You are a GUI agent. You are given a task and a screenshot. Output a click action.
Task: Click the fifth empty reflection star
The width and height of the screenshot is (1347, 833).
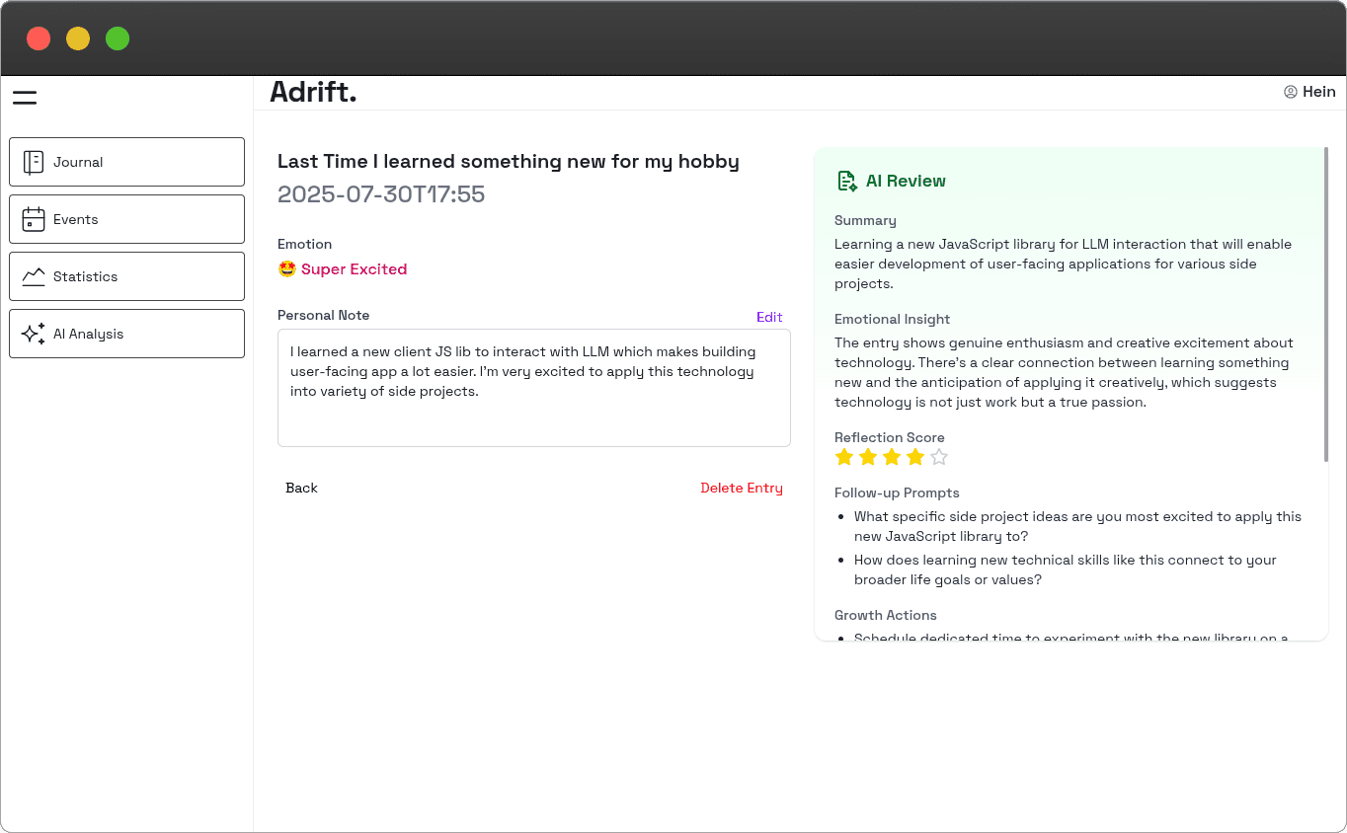coord(939,457)
